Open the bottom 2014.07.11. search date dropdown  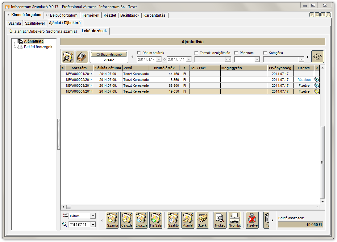[93, 225]
